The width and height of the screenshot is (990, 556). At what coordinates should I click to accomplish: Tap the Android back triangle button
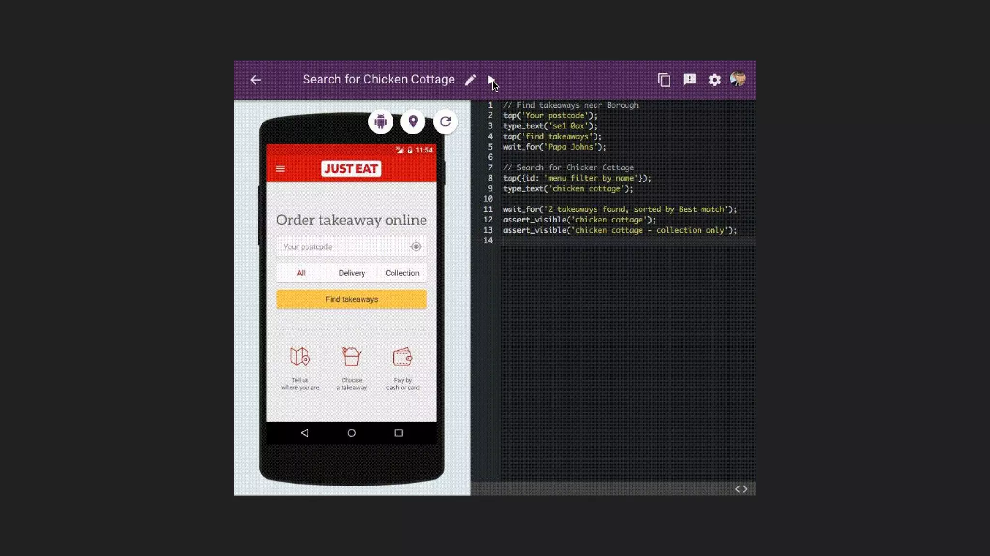pyautogui.click(x=305, y=433)
